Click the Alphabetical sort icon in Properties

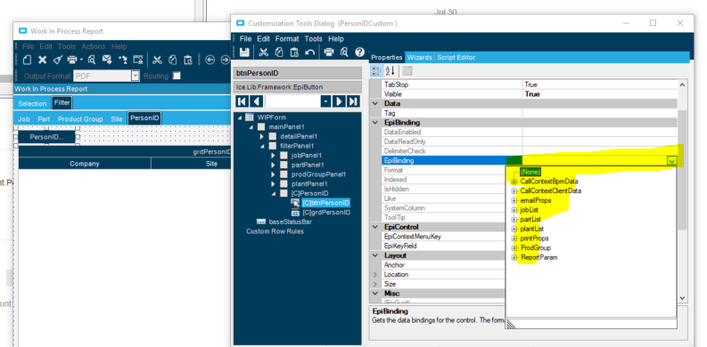click(x=390, y=70)
